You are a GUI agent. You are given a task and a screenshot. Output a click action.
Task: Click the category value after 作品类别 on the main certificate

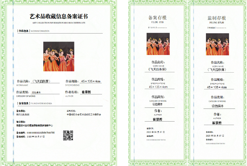[36, 92]
